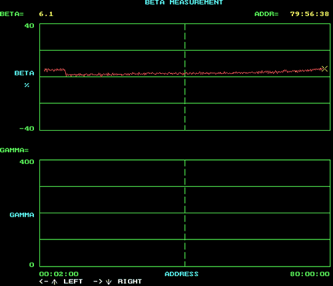Click the start address 00:02:00
Image resolution: width=333 pixels, height=286 pixels.
[59, 274]
